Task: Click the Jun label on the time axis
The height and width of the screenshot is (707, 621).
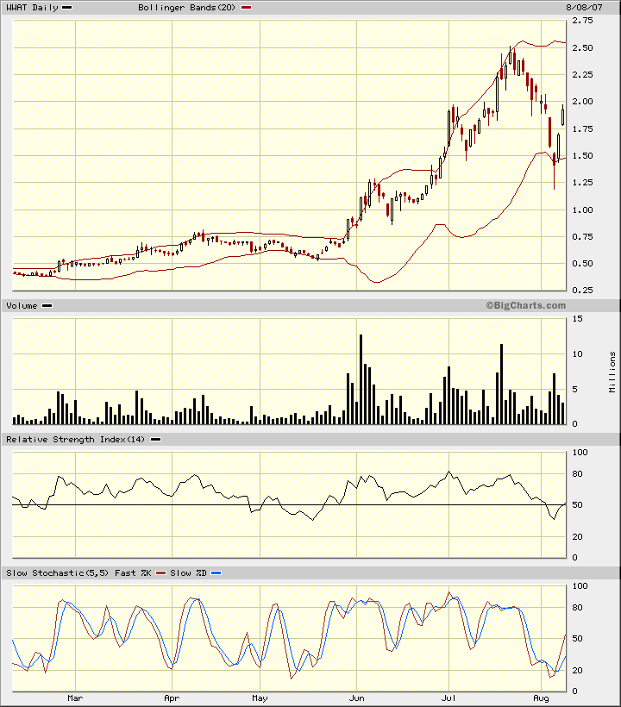Action: (x=356, y=697)
